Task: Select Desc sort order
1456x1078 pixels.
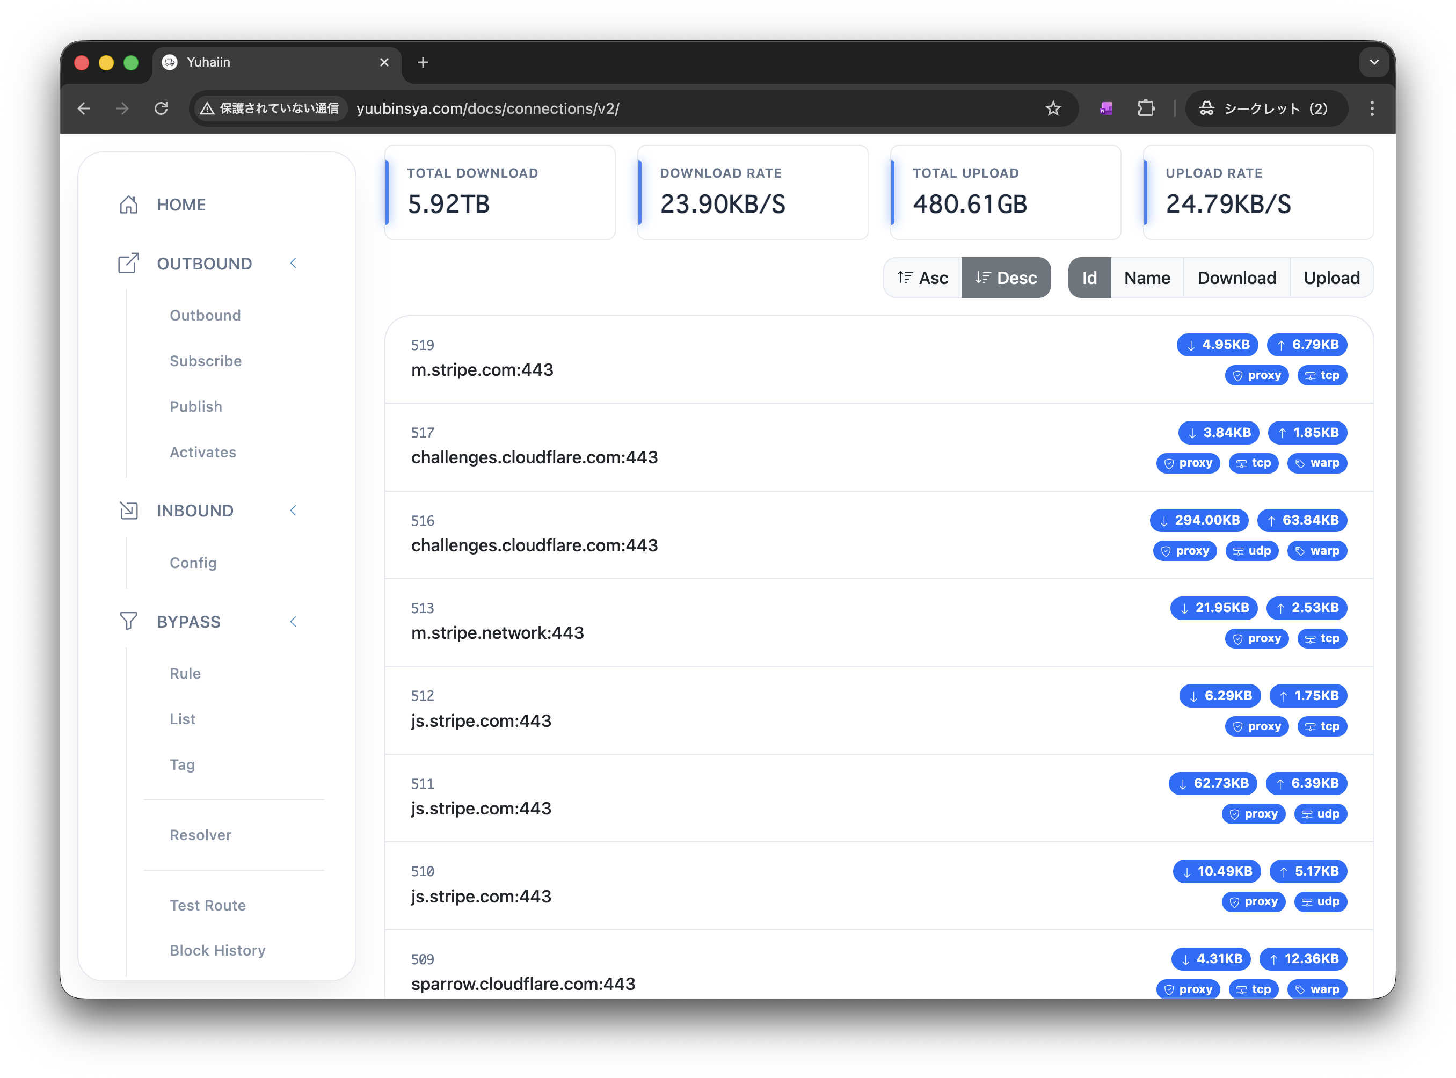Action: [x=1006, y=278]
